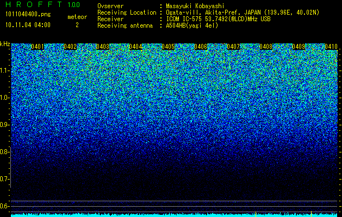
Task: Click the 0.6 frequency axis label
Action: pyautogui.click(x=4, y=206)
